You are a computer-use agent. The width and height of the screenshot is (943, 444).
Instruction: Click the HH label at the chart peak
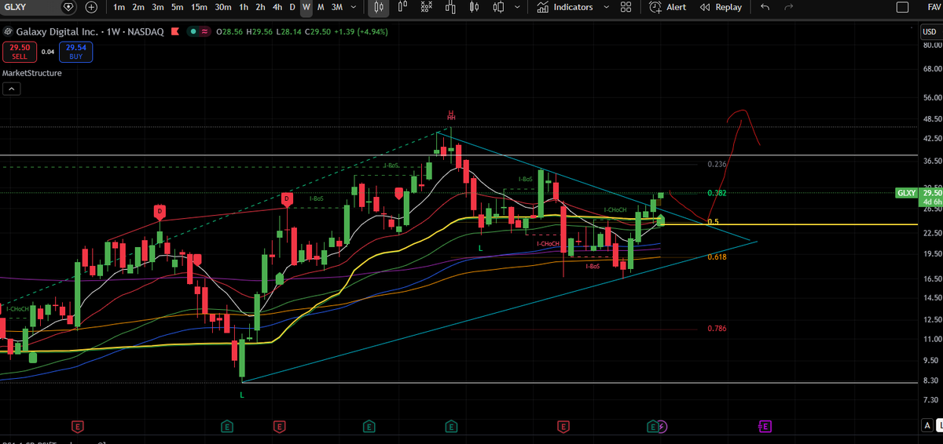click(x=451, y=118)
